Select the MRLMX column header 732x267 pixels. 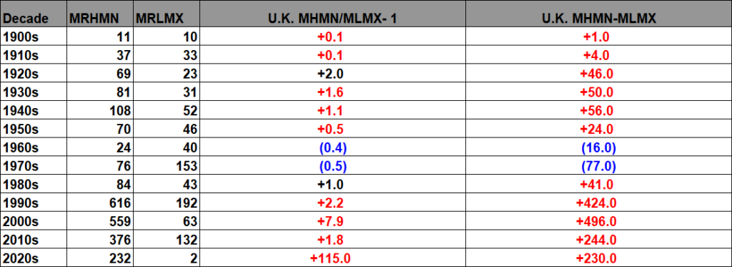coord(167,19)
